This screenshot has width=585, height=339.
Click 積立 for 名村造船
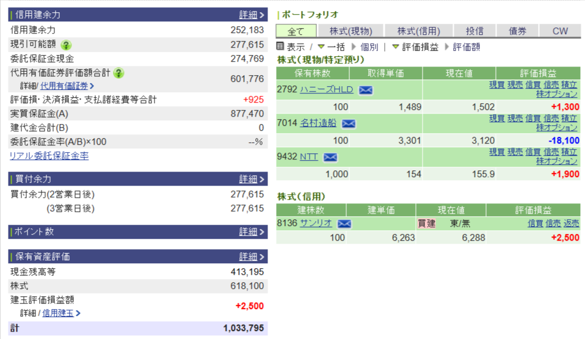[x=569, y=118]
